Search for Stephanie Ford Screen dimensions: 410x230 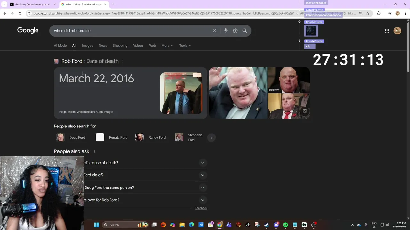[x=189, y=137]
